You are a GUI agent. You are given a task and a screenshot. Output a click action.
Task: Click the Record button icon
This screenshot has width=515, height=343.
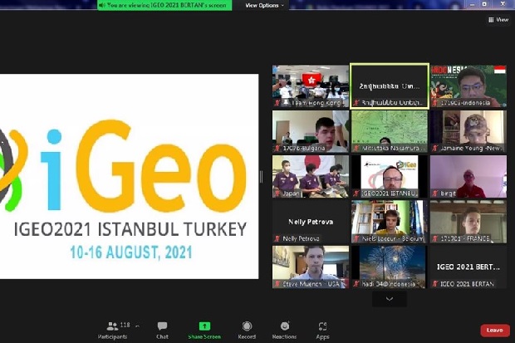click(x=247, y=326)
